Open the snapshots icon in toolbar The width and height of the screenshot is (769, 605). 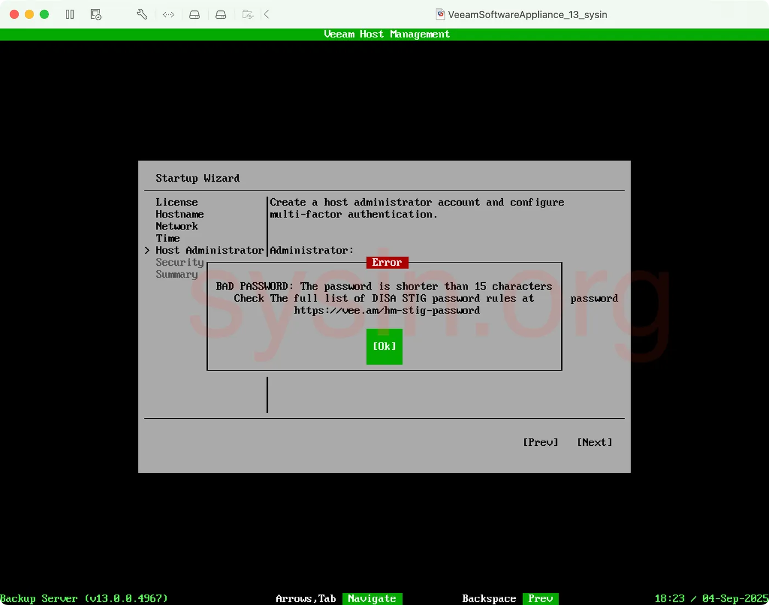coord(96,14)
